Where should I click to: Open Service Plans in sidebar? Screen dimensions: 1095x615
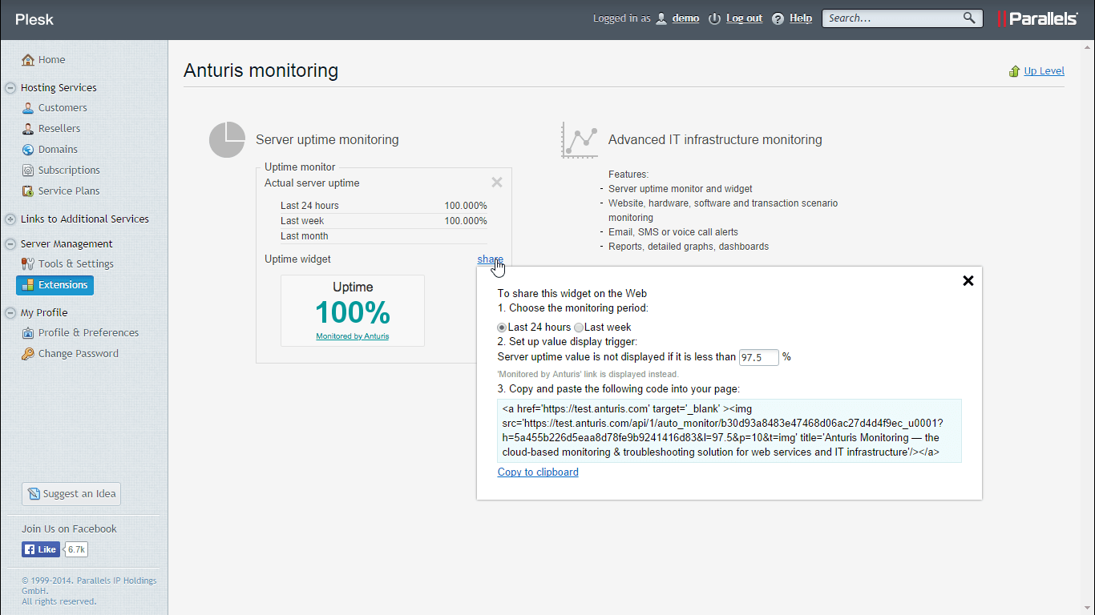point(69,191)
